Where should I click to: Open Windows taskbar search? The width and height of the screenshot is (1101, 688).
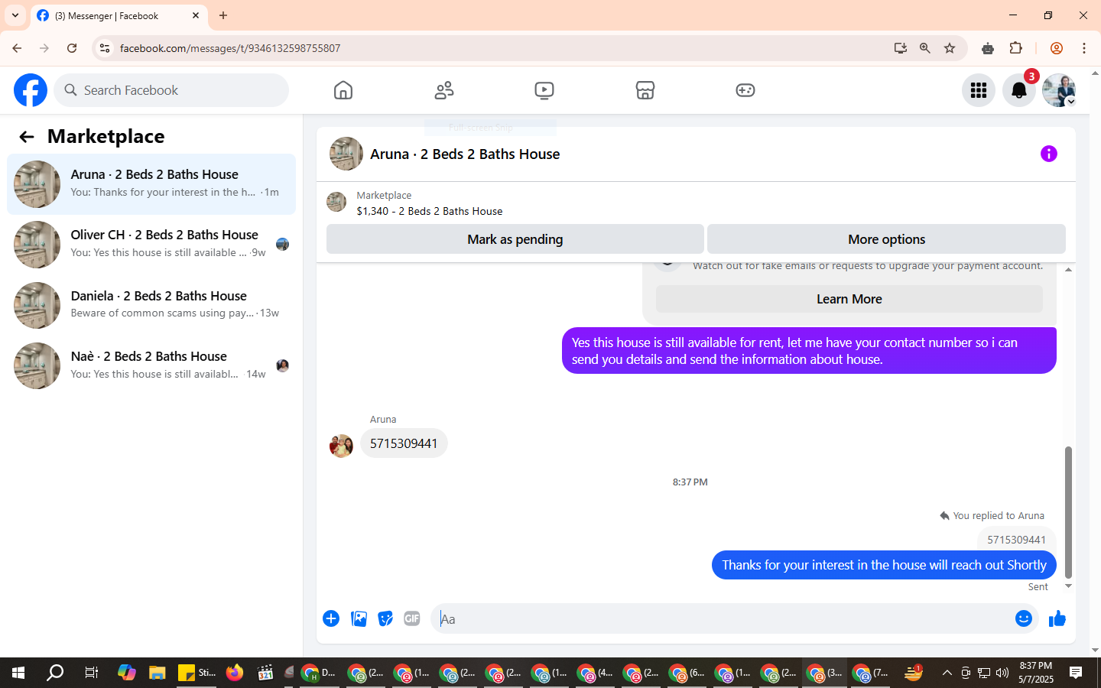click(x=55, y=673)
